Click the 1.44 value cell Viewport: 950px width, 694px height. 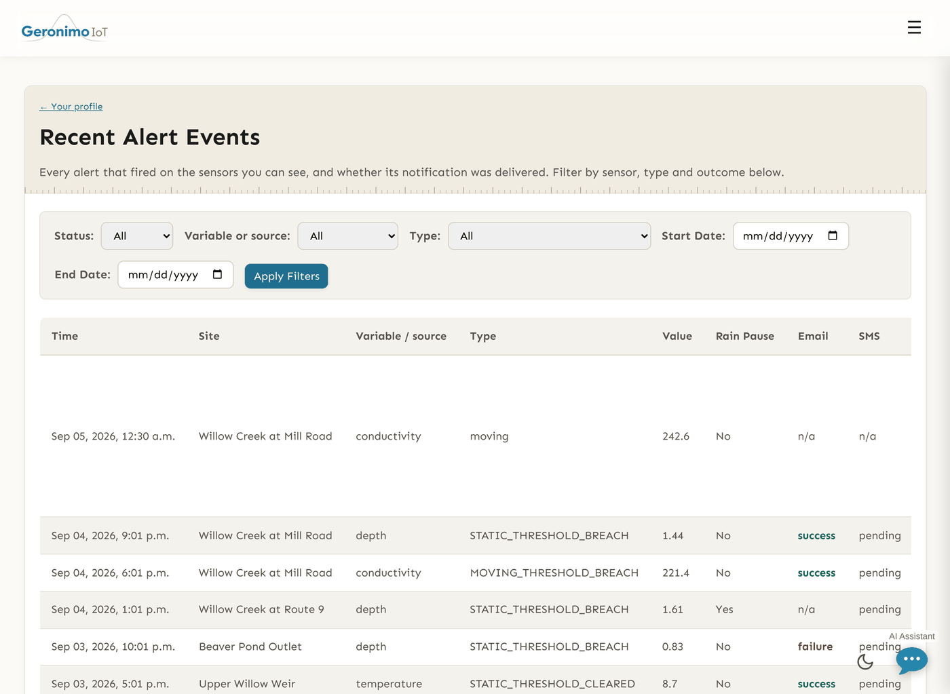point(672,535)
